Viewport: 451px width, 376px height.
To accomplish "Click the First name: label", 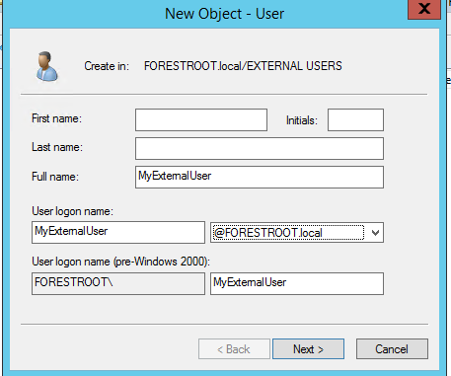I will pos(56,118).
